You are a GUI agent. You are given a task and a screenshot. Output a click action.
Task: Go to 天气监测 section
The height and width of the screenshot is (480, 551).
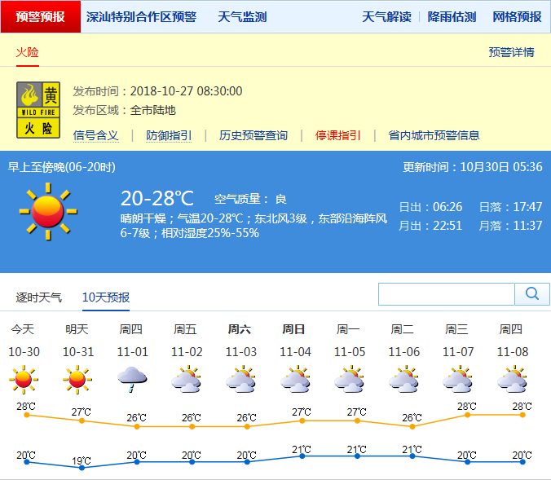(x=242, y=17)
